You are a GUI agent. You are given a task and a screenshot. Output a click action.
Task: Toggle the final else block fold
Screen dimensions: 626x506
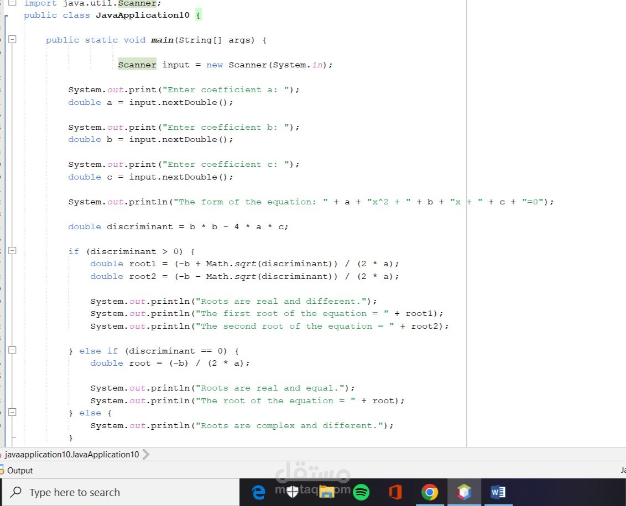tap(12, 412)
